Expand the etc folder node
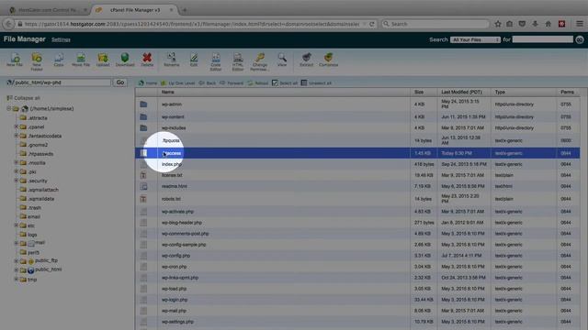Viewport: 588px width, 330px height. [x=17, y=225]
